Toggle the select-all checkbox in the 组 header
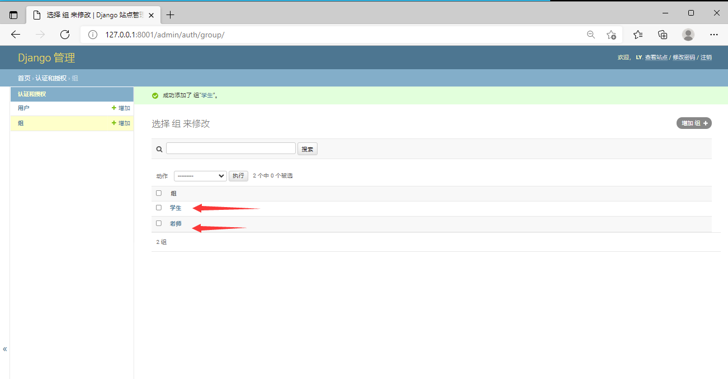 coord(159,193)
